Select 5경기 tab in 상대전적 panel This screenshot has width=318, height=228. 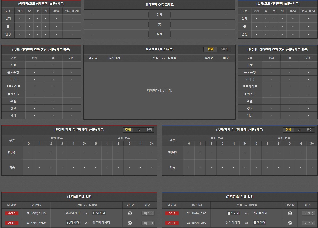coord(224,49)
